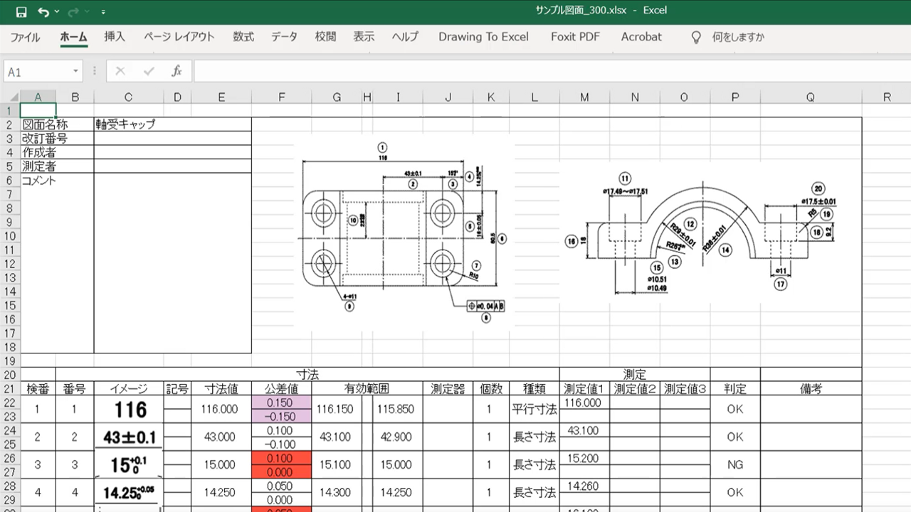The height and width of the screenshot is (512, 911).
Task: Open the ページ レイアウト tab
Action: 179,37
